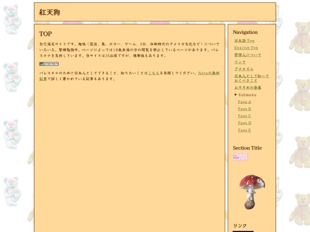This screenshot has width=310, height=232.
Task: Open the 日本語 Top navigation link
Action: coord(245,41)
